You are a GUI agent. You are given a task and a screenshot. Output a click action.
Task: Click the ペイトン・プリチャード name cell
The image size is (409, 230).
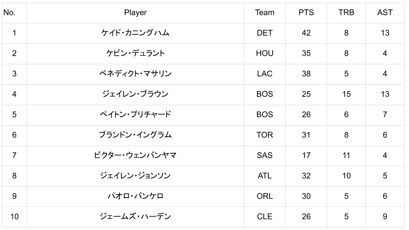point(135,115)
